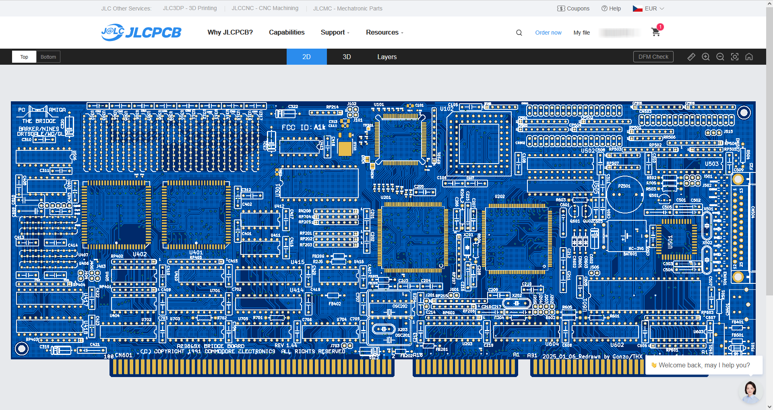773x410 pixels.
Task: Reset view with home icon
Action: coord(749,57)
